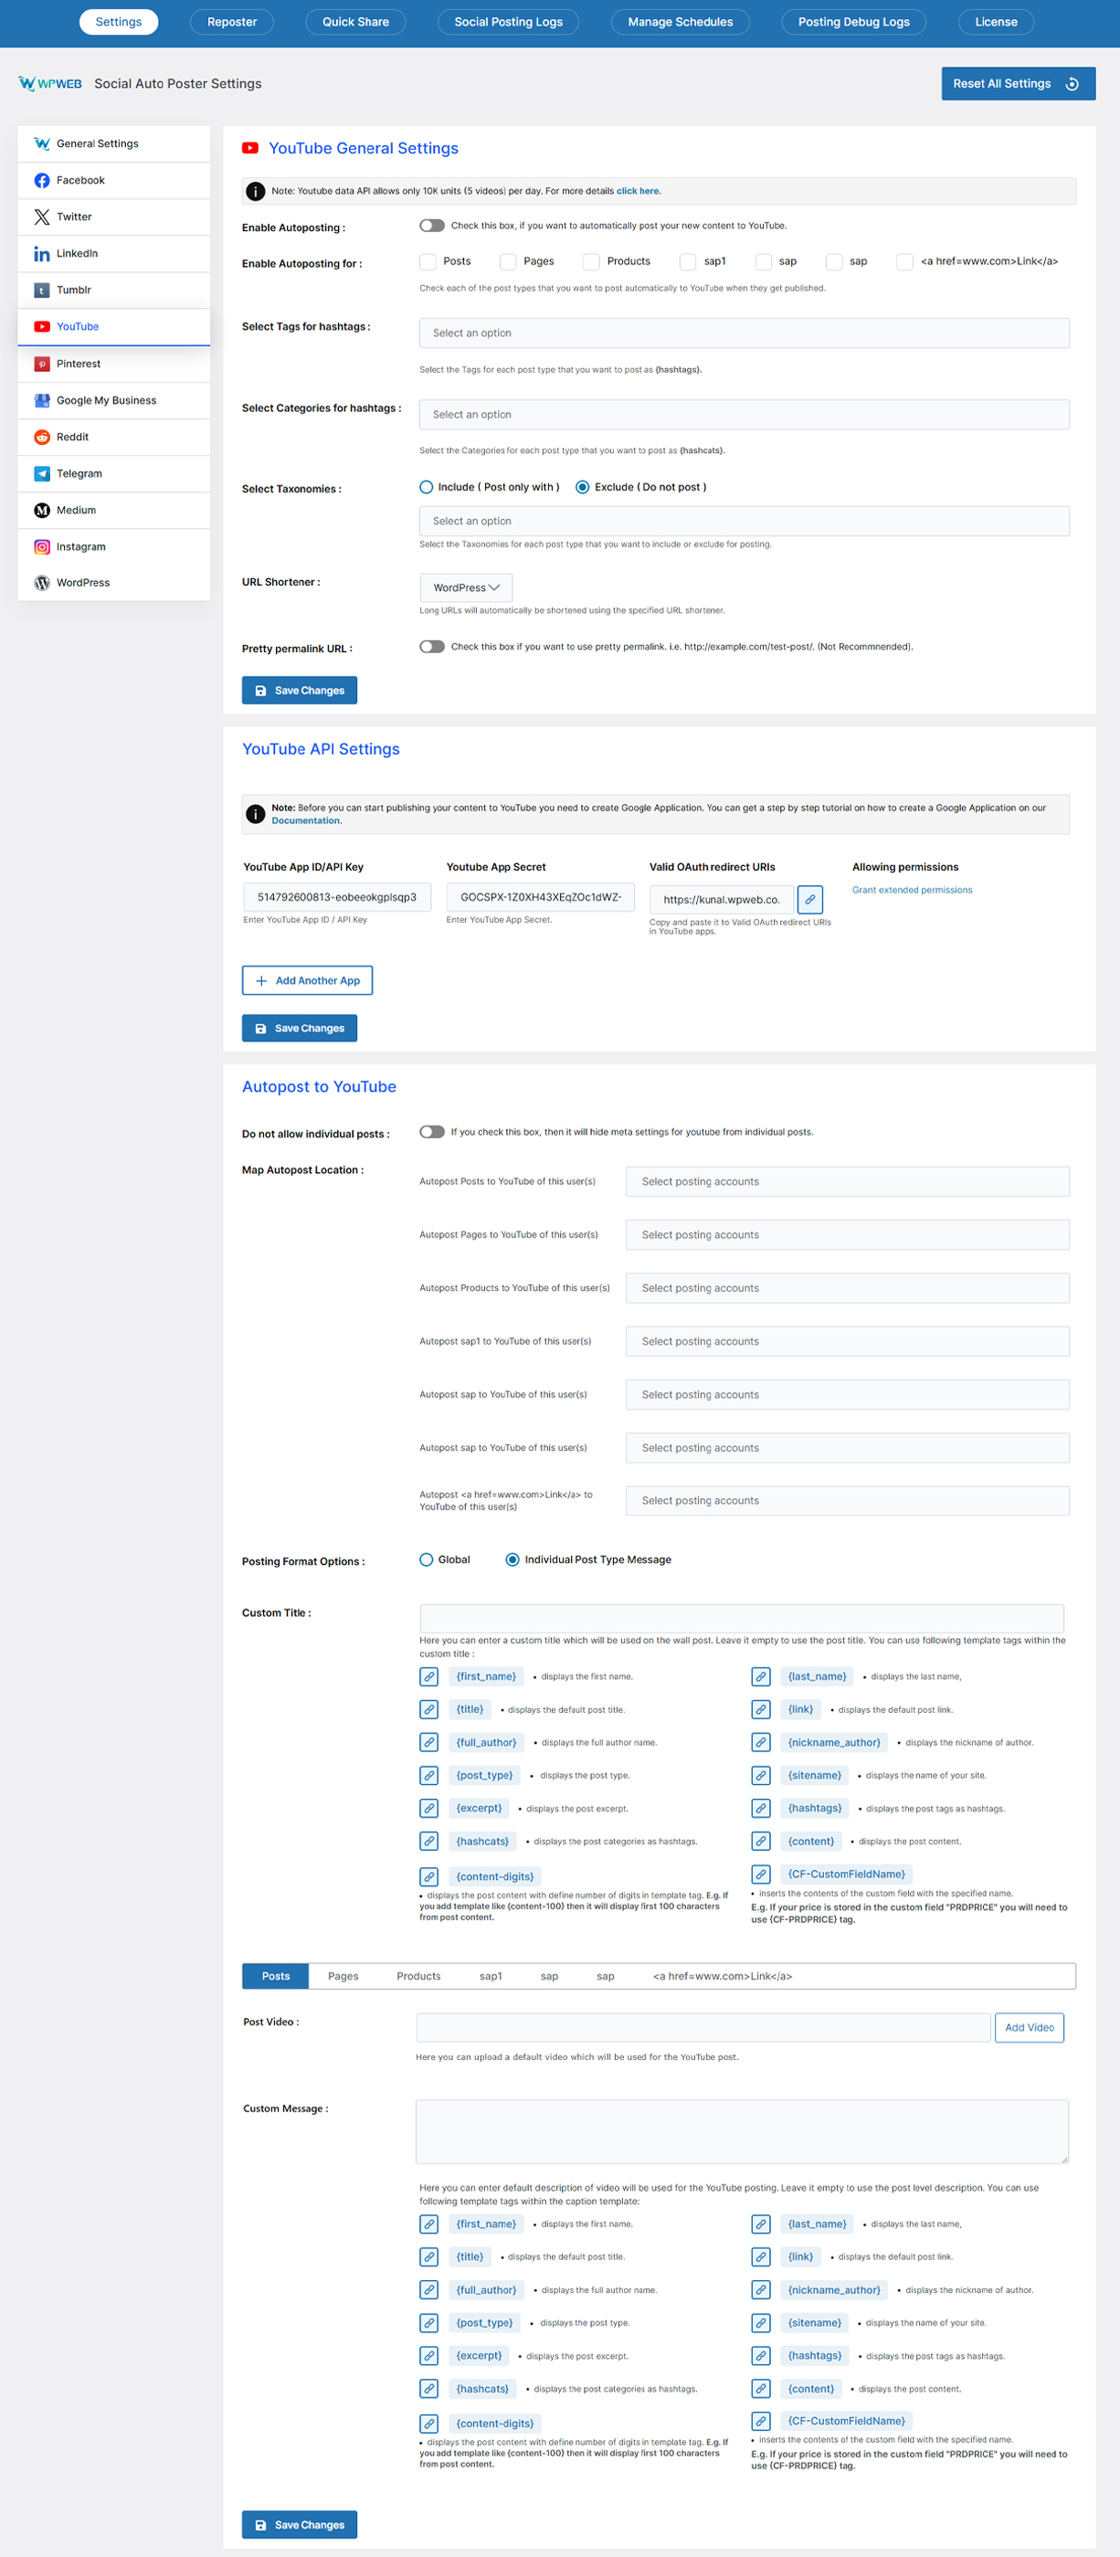Copy {CF-CustomFieldName} tag under Custom Message
The image size is (1120, 2557).
tap(761, 2421)
